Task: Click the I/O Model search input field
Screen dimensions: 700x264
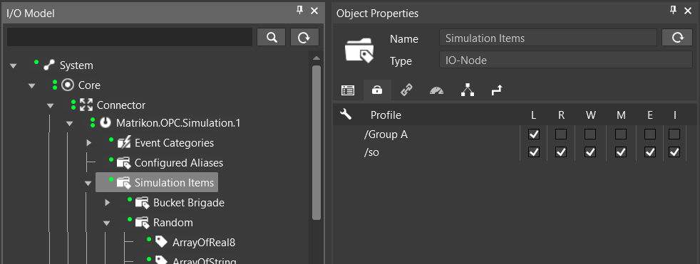Action: [x=130, y=38]
